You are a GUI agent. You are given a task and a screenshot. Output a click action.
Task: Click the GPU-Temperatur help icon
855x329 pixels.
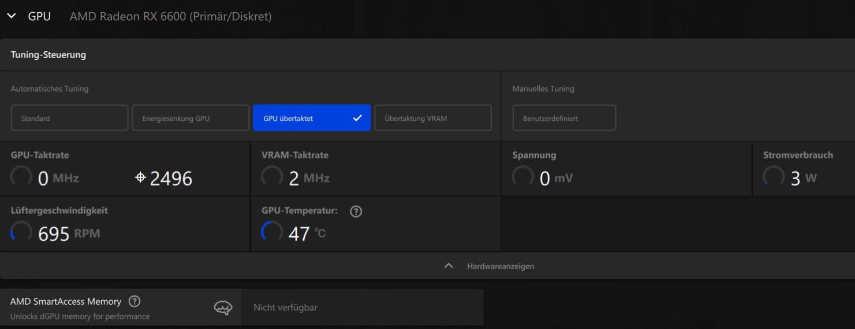[356, 211]
